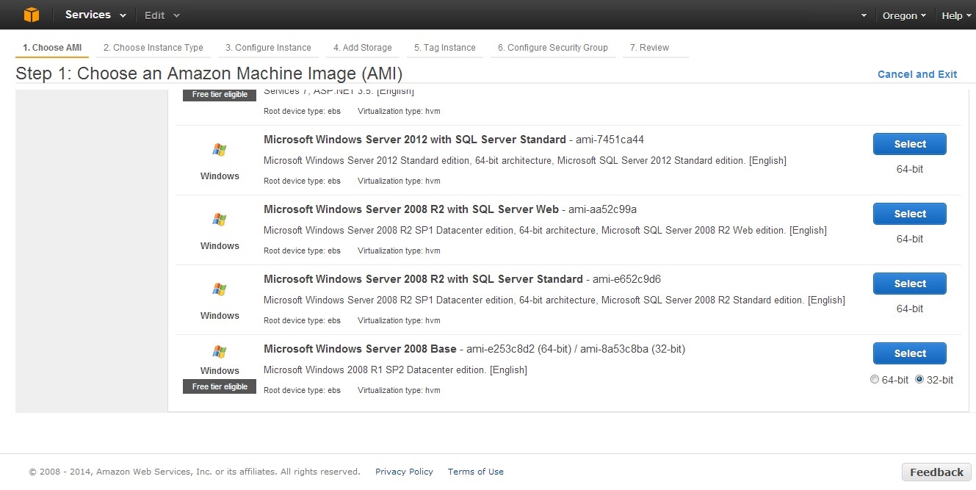Switch to the Add Storage step tab
This screenshot has width=976, height=490.
(362, 48)
